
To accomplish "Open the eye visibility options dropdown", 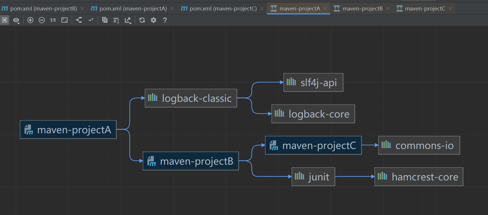I will (16, 20).
